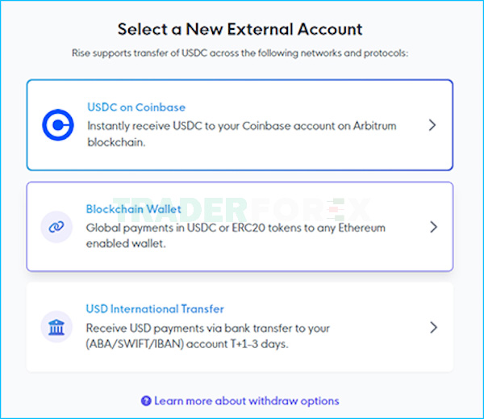The width and height of the screenshot is (484, 419).
Task: Open the USD International Transfer title
Action: (155, 308)
